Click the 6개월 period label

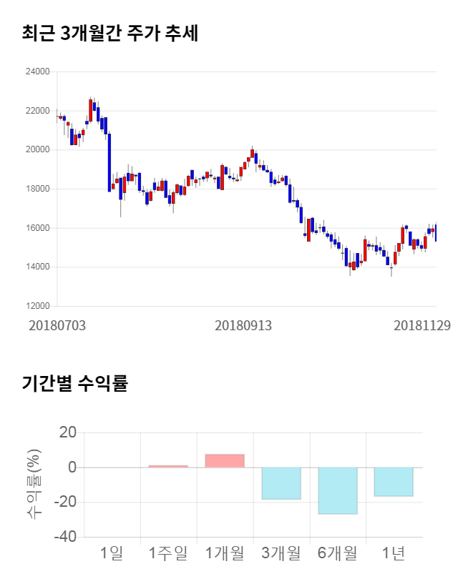click(338, 553)
